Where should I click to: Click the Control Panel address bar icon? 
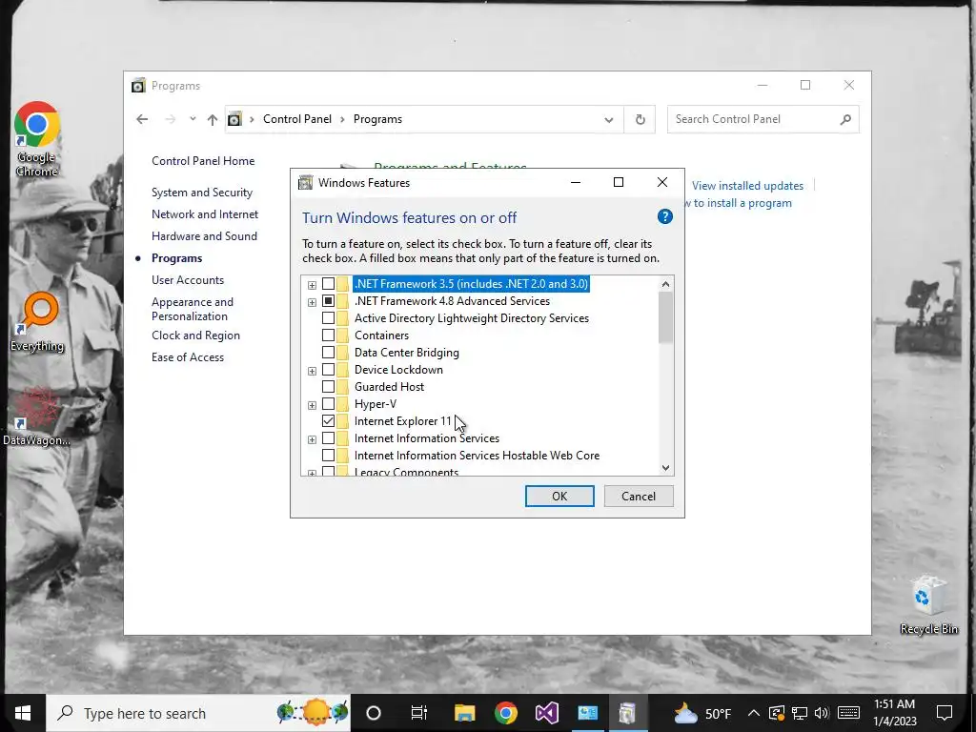(x=234, y=119)
